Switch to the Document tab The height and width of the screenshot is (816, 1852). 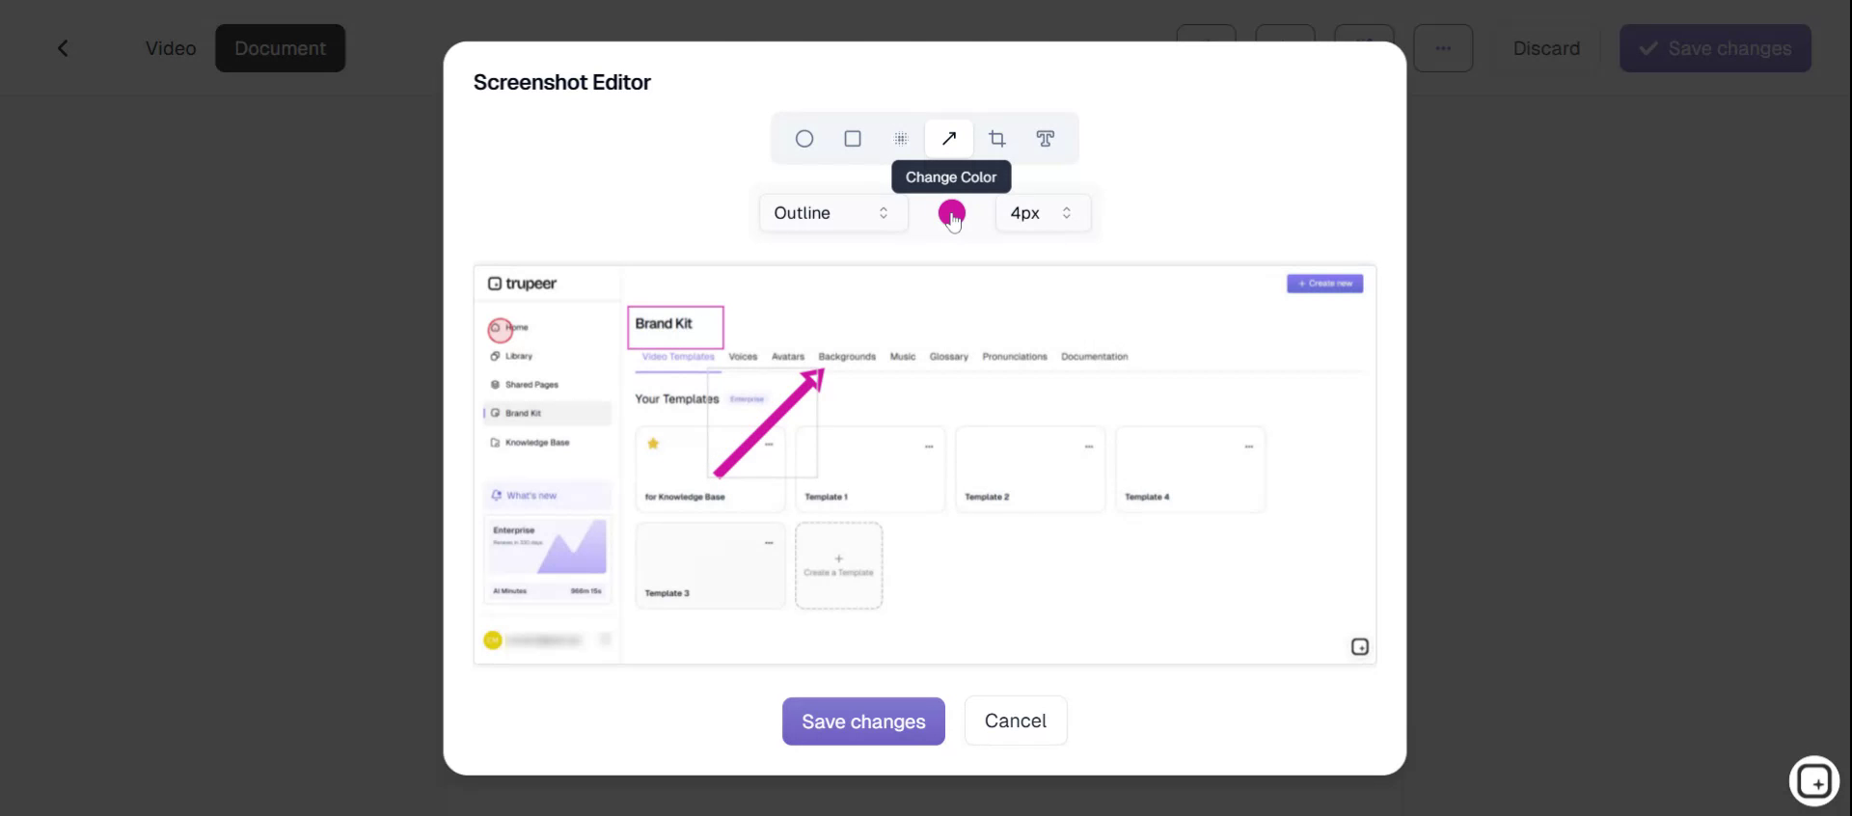pyautogui.click(x=280, y=48)
